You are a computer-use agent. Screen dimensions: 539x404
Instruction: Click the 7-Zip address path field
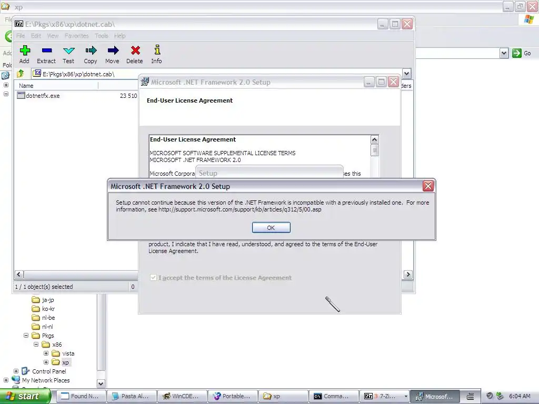click(x=216, y=74)
